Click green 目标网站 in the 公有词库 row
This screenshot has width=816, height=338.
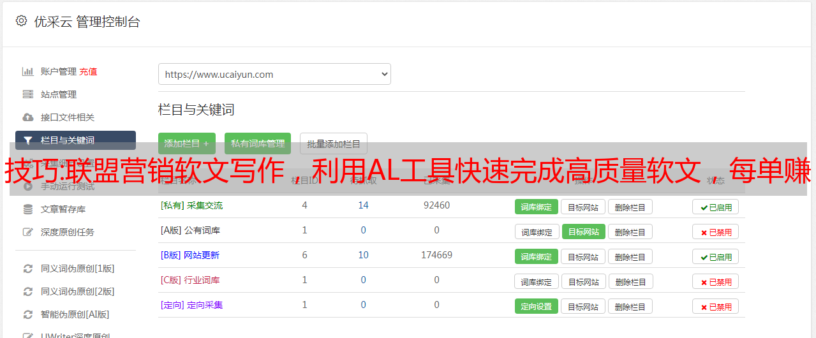[x=584, y=231]
